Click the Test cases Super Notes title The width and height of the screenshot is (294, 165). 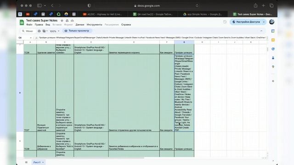tap(42, 20)
